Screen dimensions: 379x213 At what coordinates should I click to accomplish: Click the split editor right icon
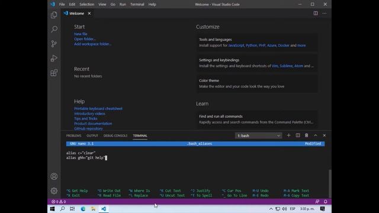pyautogui.click(x=316, y=13)
